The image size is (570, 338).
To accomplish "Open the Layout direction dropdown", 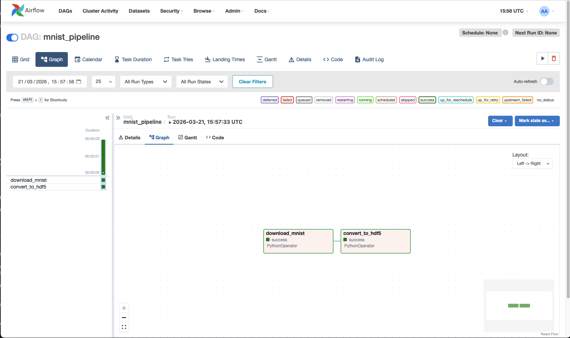I will tap(532, 164).
